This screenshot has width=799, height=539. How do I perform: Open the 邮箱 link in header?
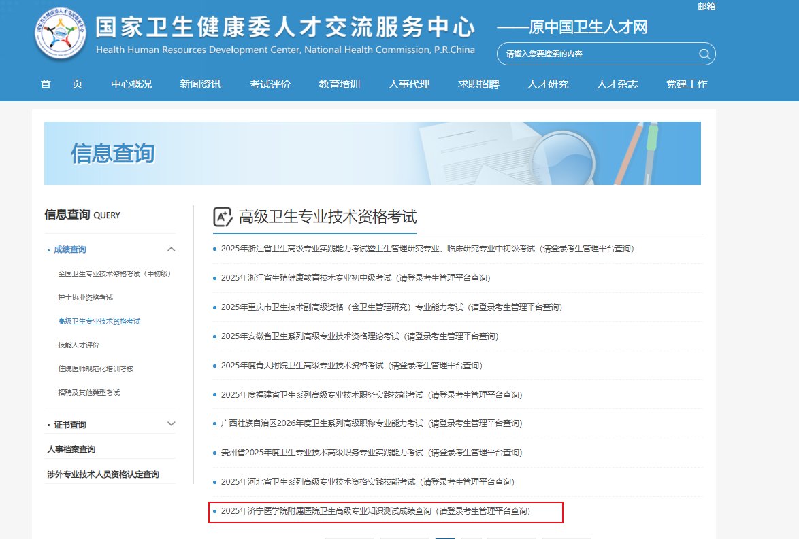point(706,6)
